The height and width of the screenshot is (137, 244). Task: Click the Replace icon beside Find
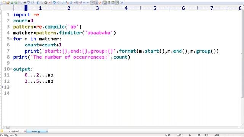[x=67, y=3]
